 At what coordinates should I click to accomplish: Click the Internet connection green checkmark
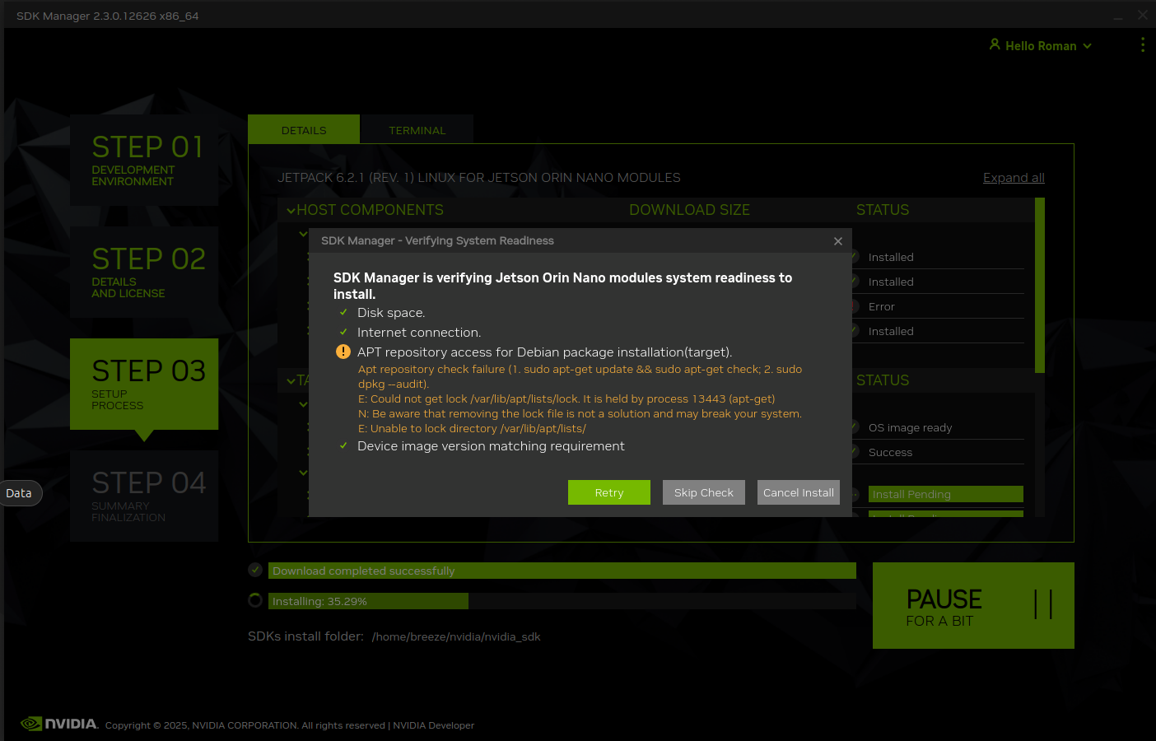click(x=343, y=332)
